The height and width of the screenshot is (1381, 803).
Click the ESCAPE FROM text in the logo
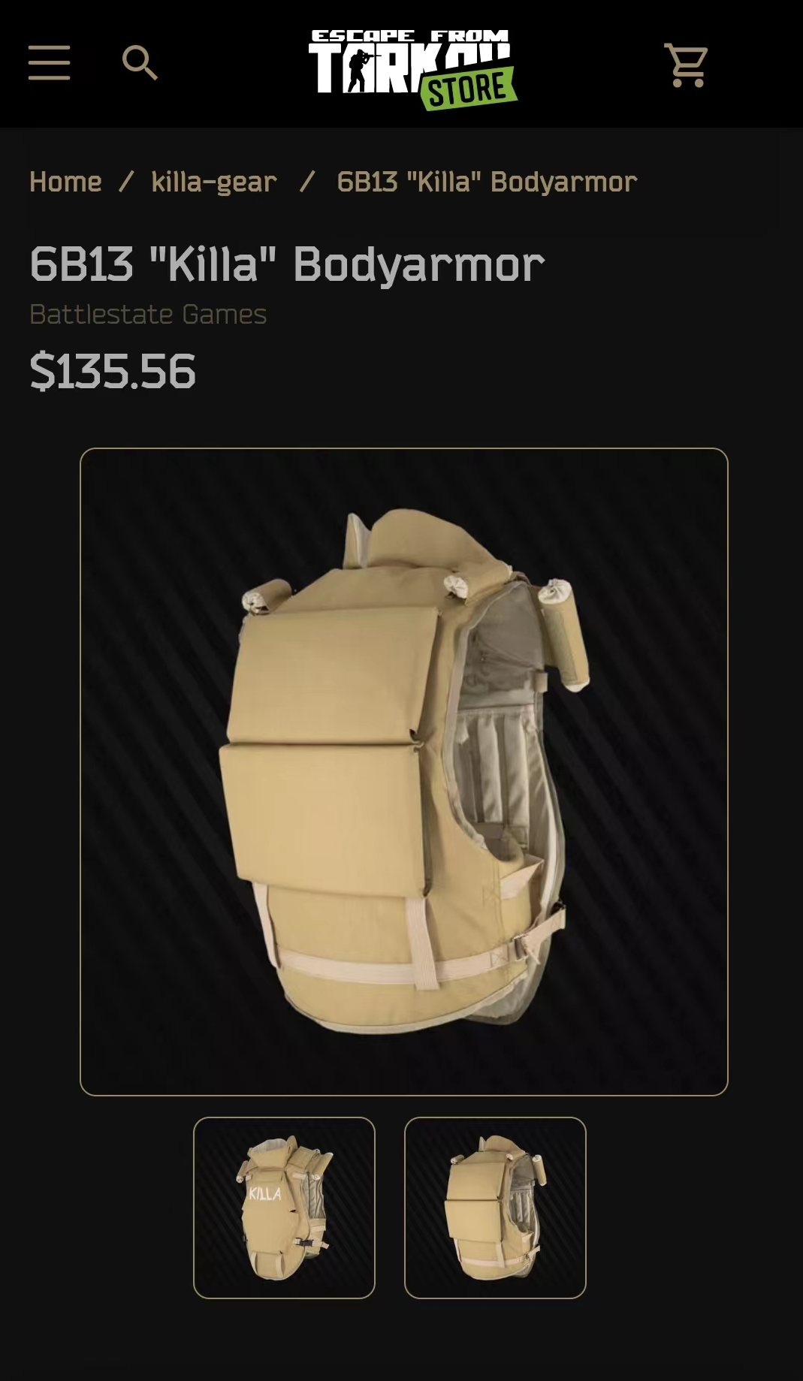[410, 36]
